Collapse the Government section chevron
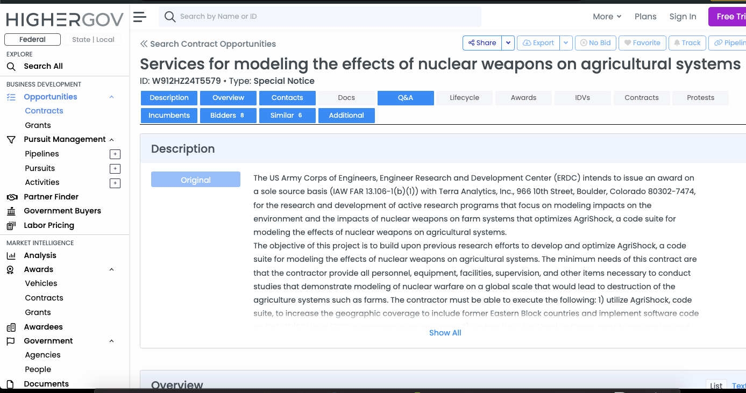 [112, 341]
